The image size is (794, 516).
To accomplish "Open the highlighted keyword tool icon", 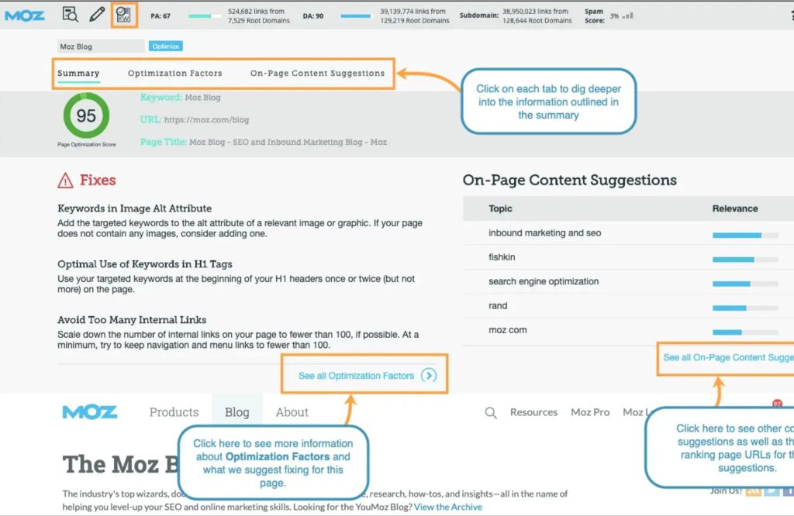I will pyautogui.click(x=123, y=14).
